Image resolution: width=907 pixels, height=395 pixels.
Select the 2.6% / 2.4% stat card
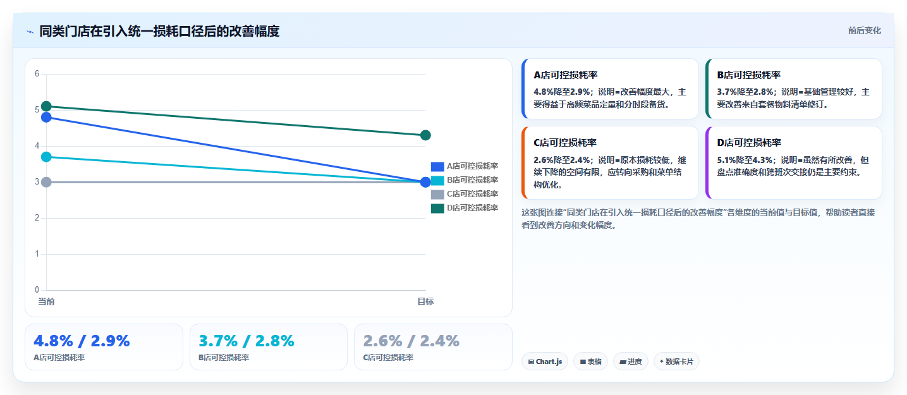[x=433, y=347]
